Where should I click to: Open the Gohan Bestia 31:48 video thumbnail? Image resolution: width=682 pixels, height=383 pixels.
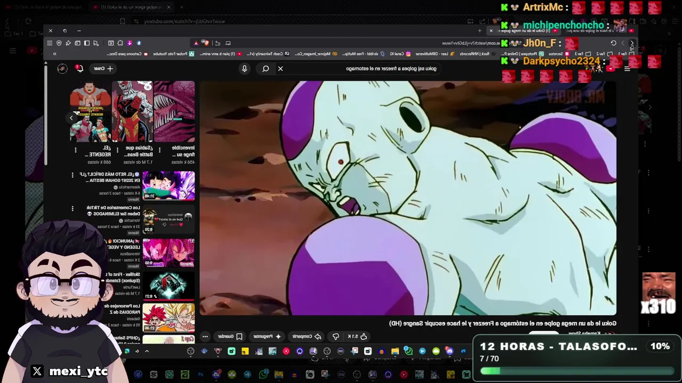[x=168, y=185]
